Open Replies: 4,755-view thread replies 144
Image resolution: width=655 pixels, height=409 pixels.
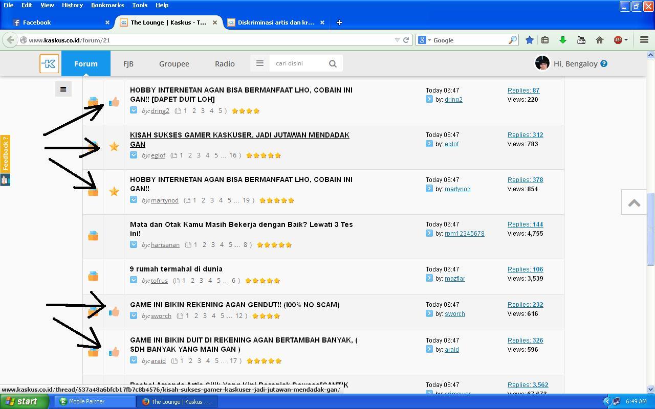point(526,224)
